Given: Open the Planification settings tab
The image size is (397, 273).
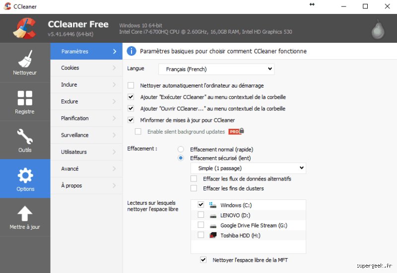Looking at the screenshot, I should [x=86, y=118].
